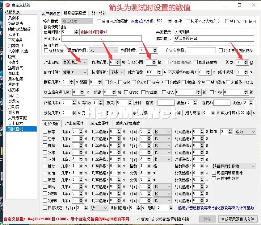Switch to the 客户端设置 tab
261x225 pixels.
pos(51,13)
